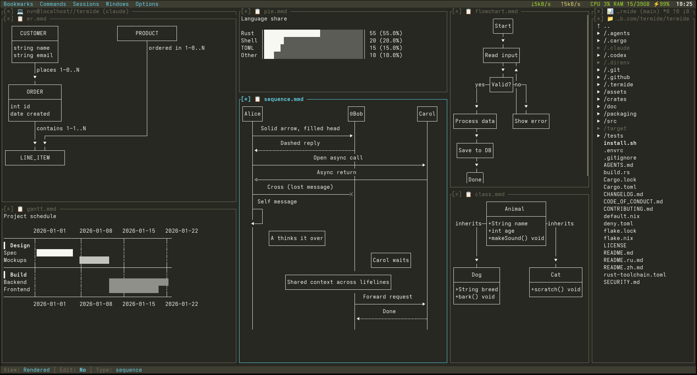Click the pane menu icon of er.mmd

coord(9,19)
